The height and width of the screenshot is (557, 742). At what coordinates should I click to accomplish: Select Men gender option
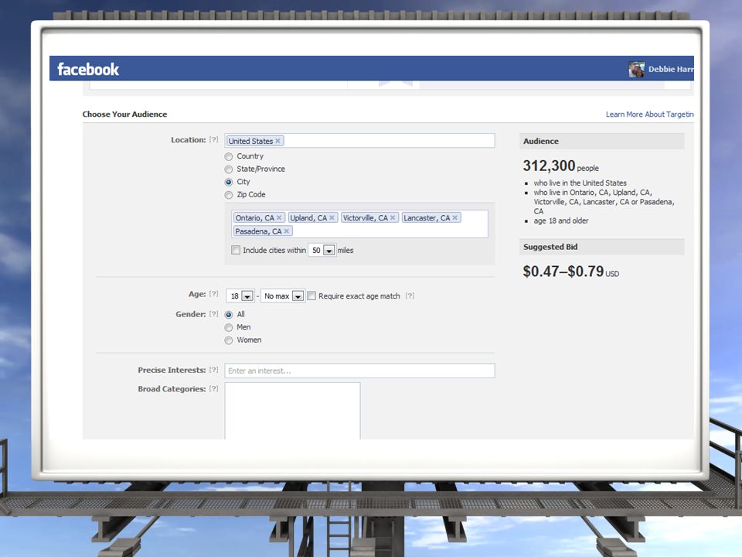click(229, 327)
